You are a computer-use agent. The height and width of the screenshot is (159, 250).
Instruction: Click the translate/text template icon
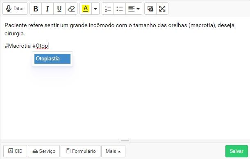[x=150, y=9]
